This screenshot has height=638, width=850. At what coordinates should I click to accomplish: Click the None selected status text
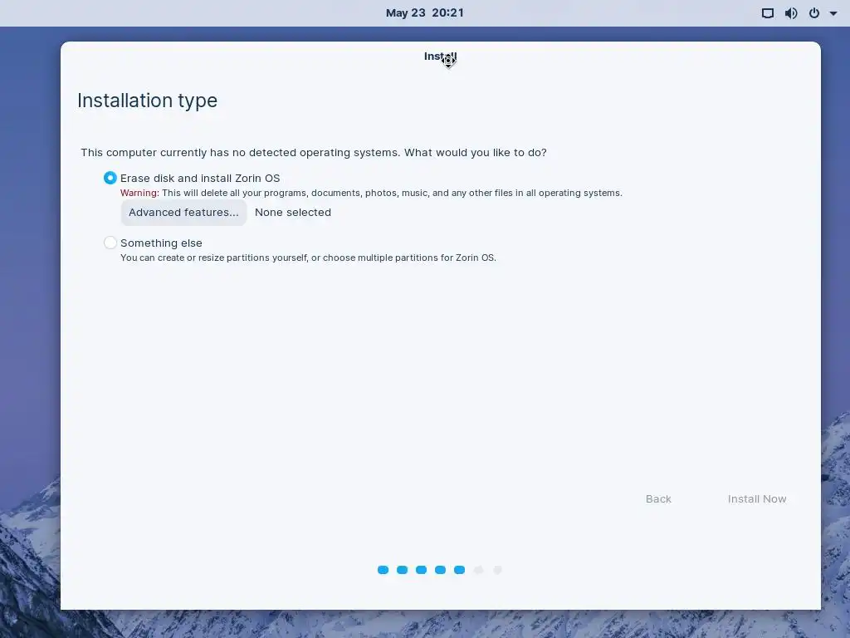pos(293,213)
